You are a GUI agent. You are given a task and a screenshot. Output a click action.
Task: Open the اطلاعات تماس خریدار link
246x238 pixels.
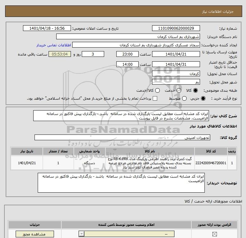pos(54,45)
